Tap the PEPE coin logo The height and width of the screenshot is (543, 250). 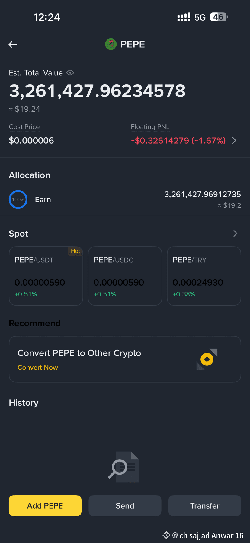pyautogui.click(x=111, y=44)
